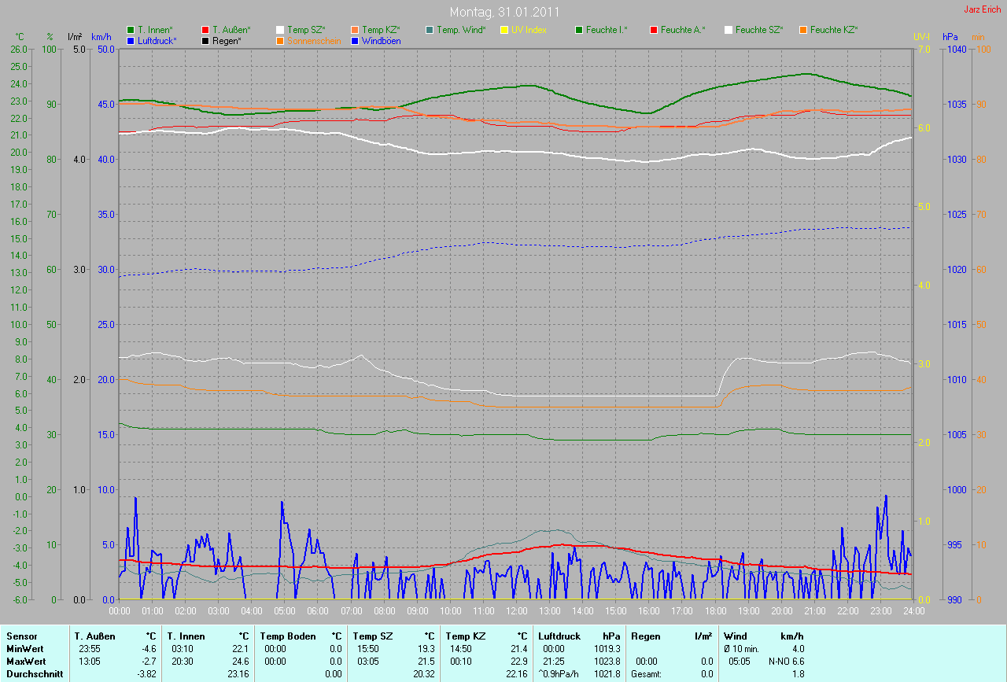
Task: Click the outside temperature average '-3.82'
Action: (146, 674)
